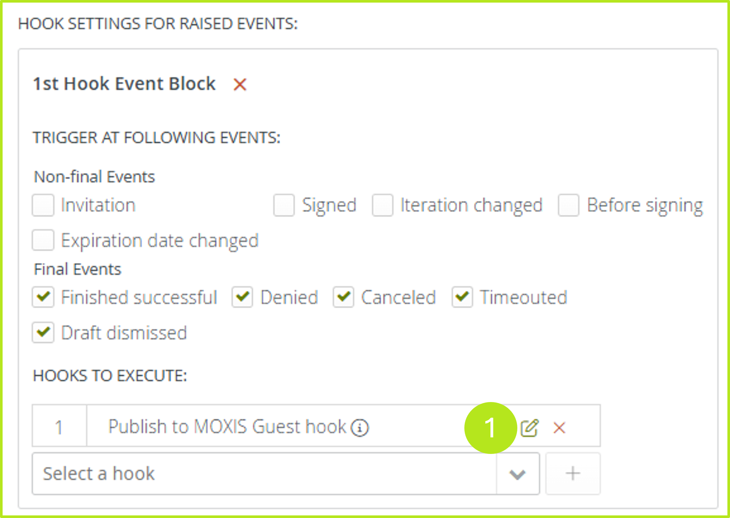Viewport: 730px width, 518px height.
Task: Uncheck the Finished successful event
Action: point(43,297)
